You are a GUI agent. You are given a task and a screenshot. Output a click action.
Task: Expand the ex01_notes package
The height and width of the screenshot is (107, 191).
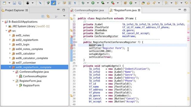click(x=10, y=35)
